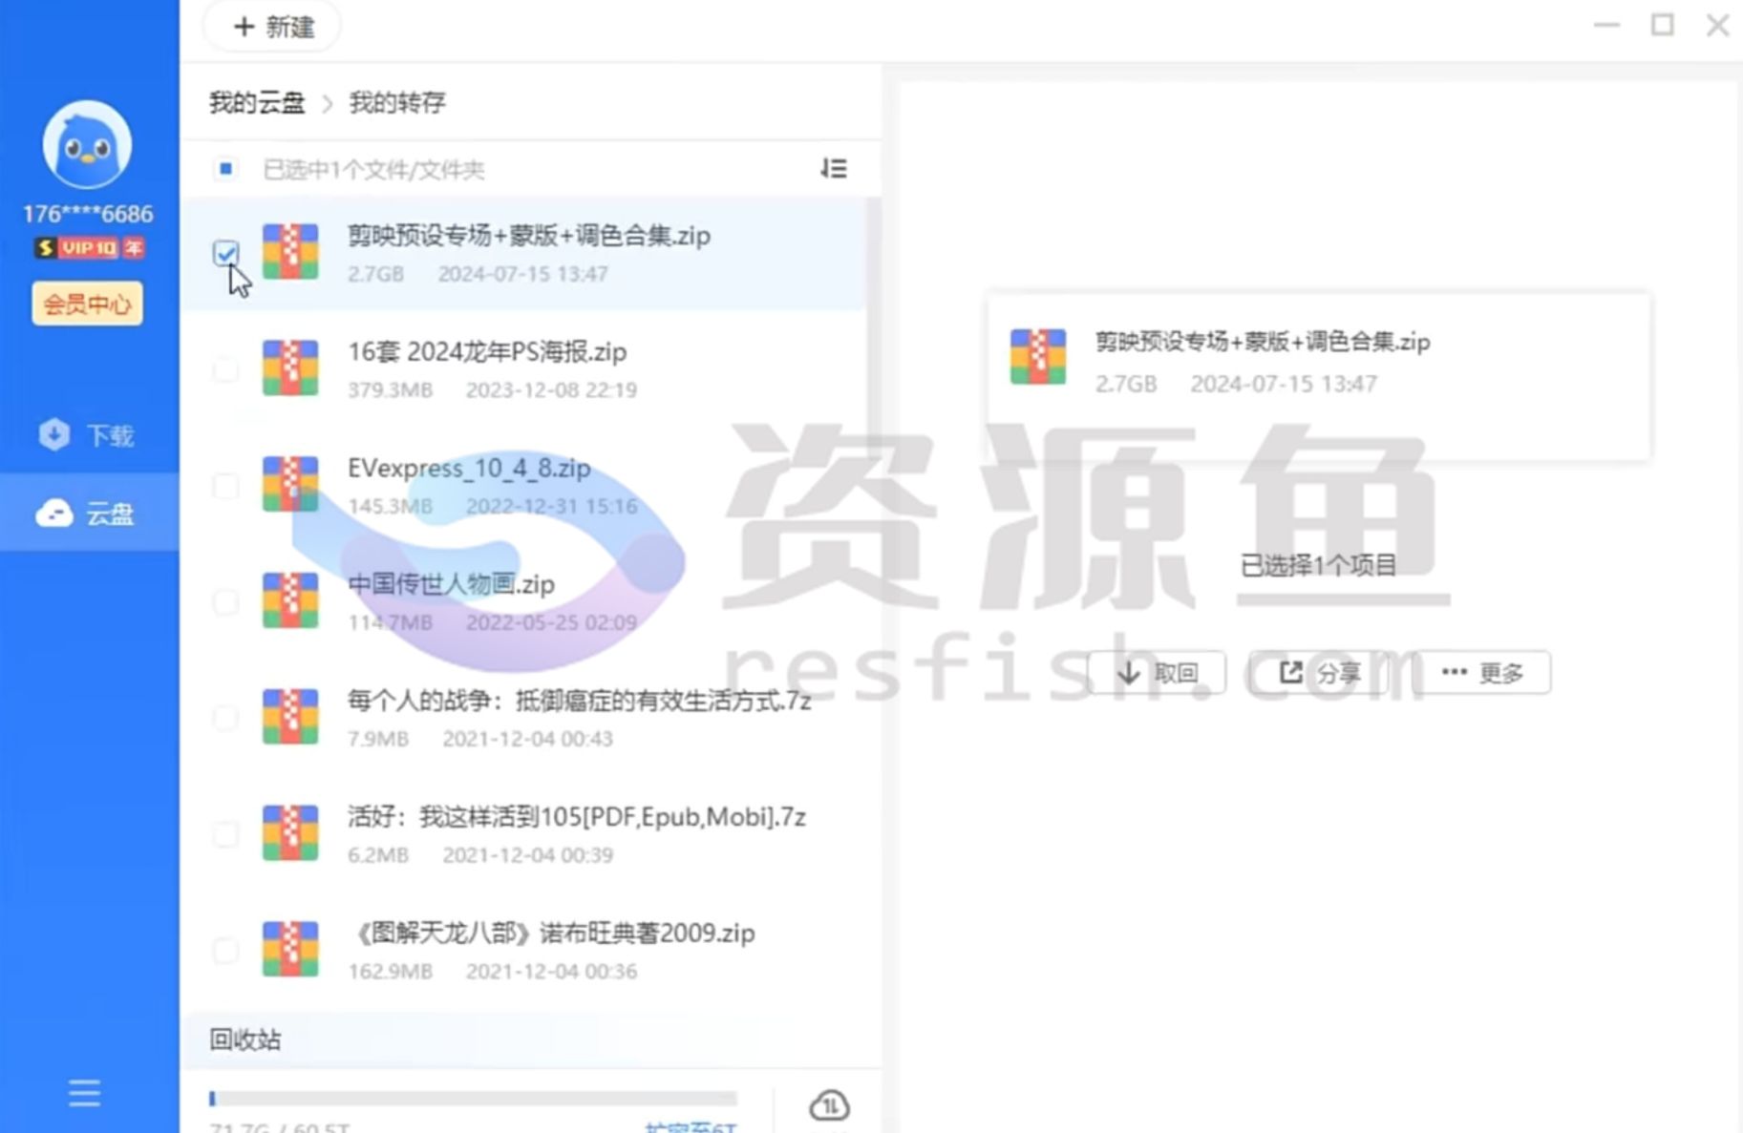This screenshot has height=1133, width=1743.
Task: Click date 2023-12-08 22:19 in file list
Action: coord(551,389)
